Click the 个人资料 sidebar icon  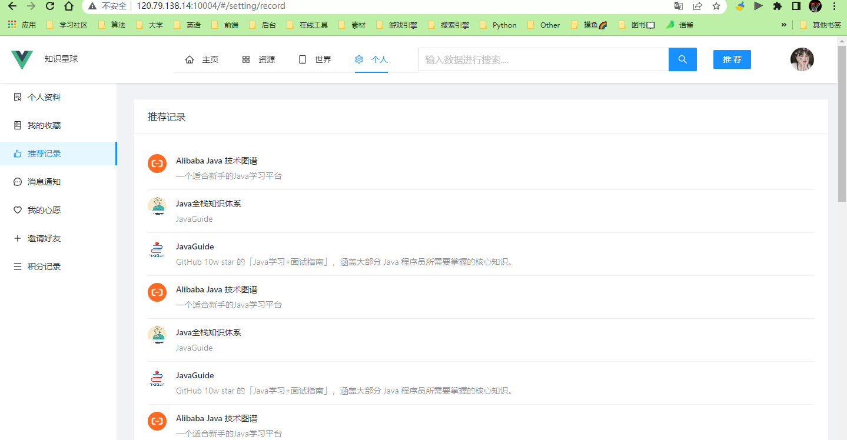pyautogui.click(x=18, y=97)
